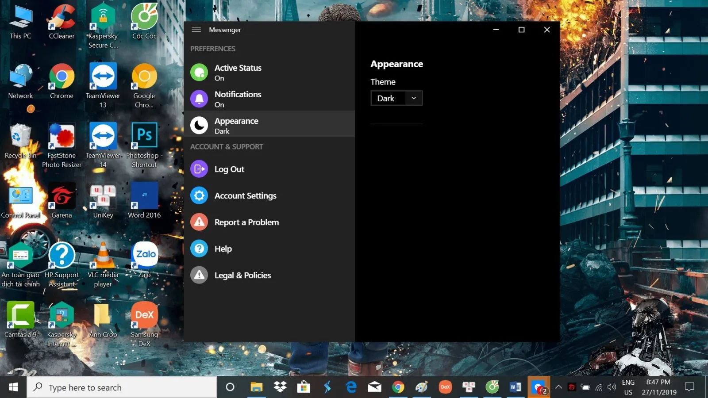
Task: Click the blue Account Settings gear icon
Action: (x=199, y=195)
